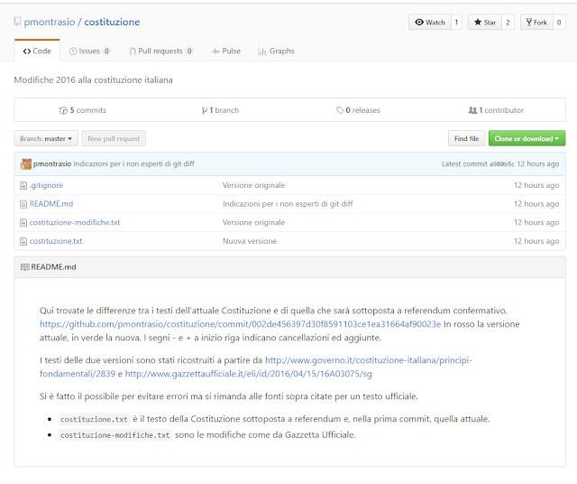This screenshot has height=484, width=577.
Task: Click the fork icon on Fork button
Action: click(x=529, y=22)
